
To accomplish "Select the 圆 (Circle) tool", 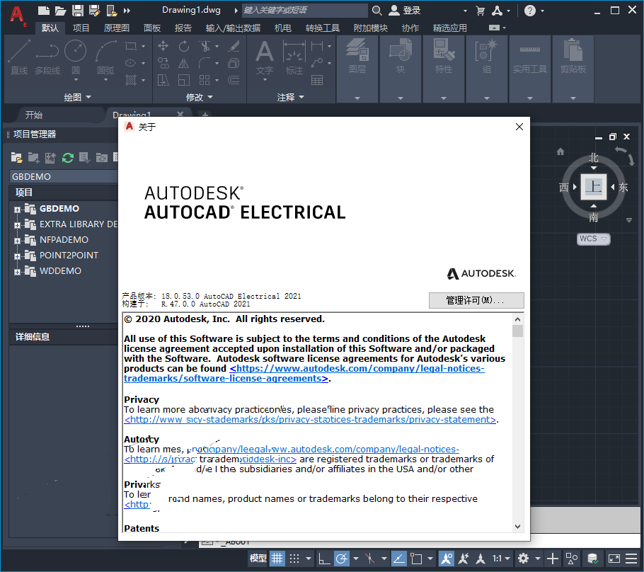I will click(x=76, y=58).
